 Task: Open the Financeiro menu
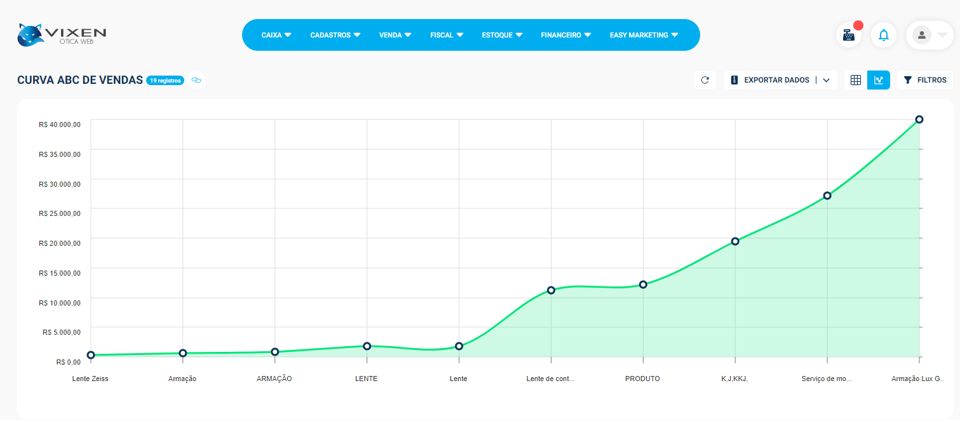(565, 35)
